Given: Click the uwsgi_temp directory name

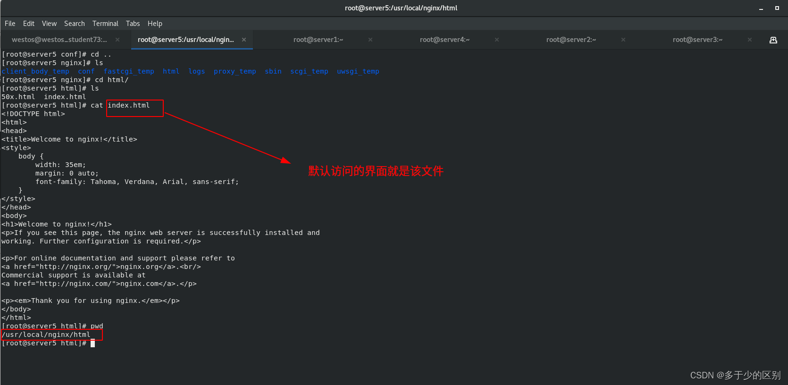Looking at the screenshot, I should (x=358, y=71).
